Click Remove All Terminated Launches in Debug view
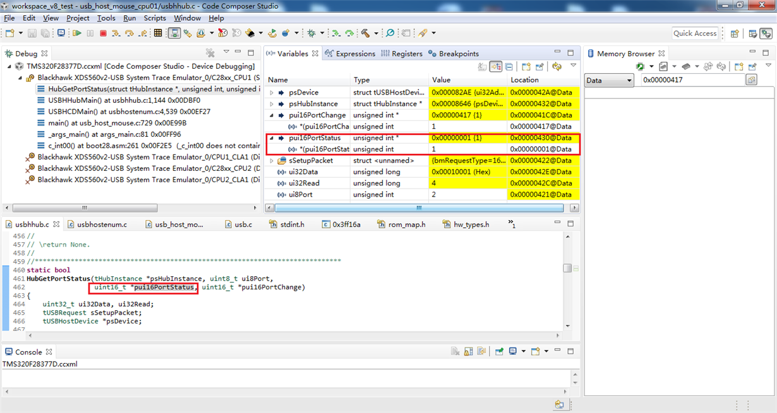The width and height of the screenshot is (777, 413). (x=210, y=54)
